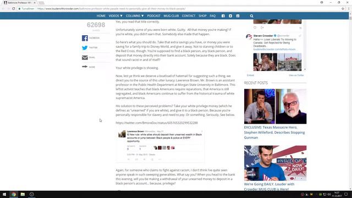Image resolution: width=352 pixels, height=198 pixels.
Task: Open Twitter page from blue navigation bar
Action: [x=230, y=16]
